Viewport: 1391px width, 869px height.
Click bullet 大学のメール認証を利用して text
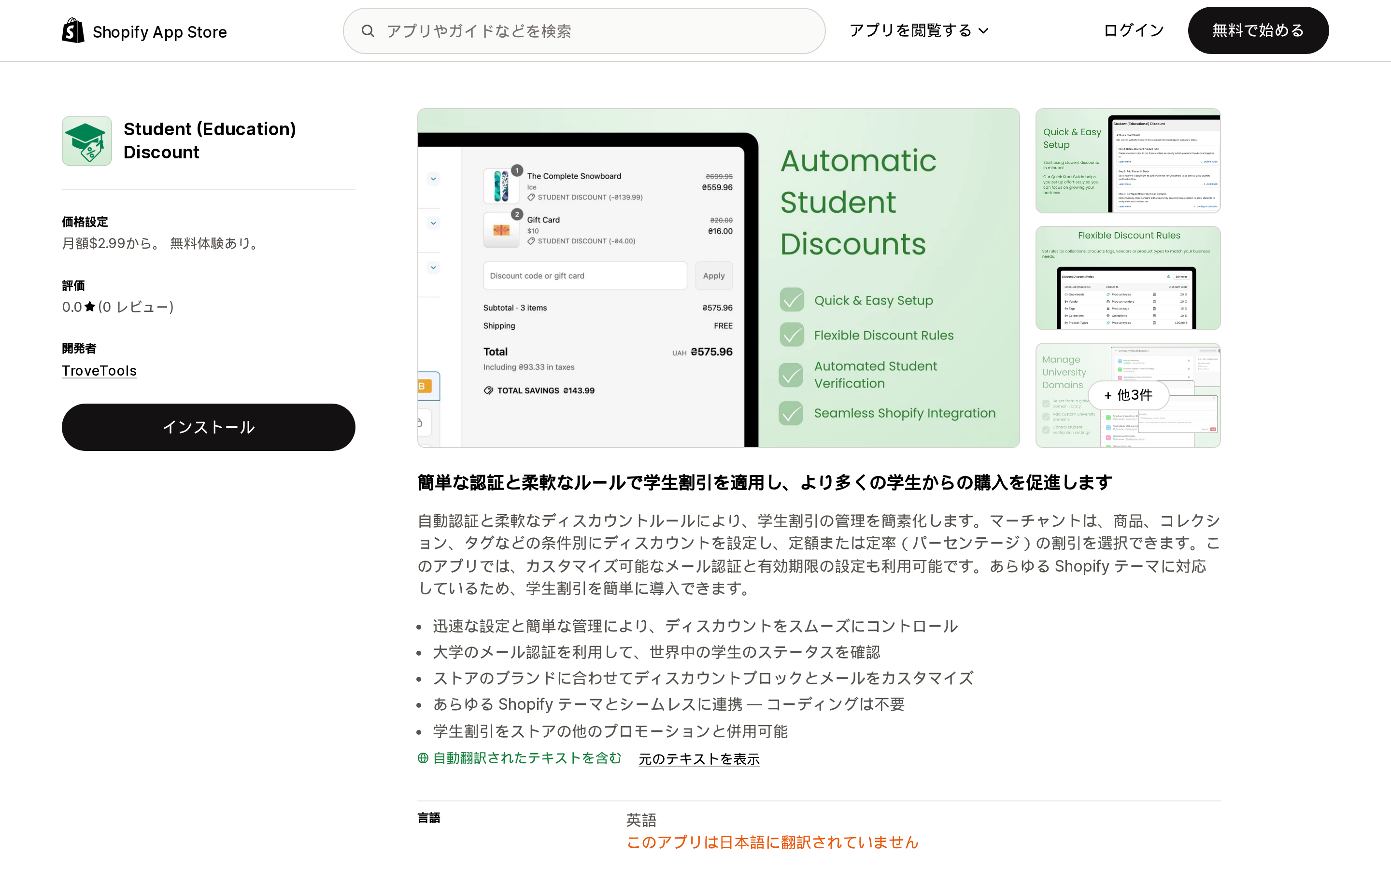656,652
